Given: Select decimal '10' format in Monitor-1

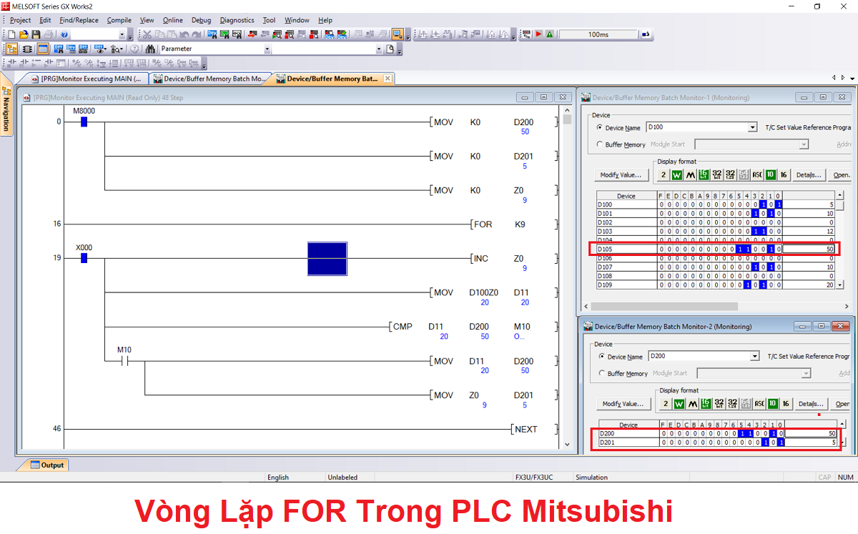Looking at the screenshot, I should [770, 174].
